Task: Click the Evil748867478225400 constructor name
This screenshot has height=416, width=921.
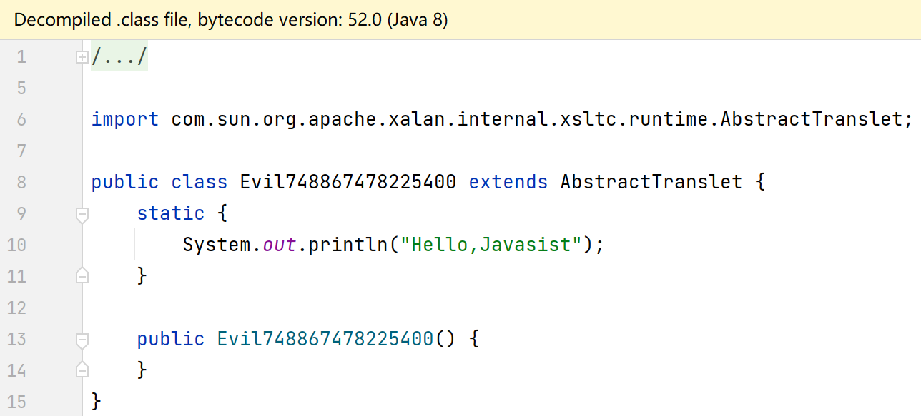Action: (325, 339)
